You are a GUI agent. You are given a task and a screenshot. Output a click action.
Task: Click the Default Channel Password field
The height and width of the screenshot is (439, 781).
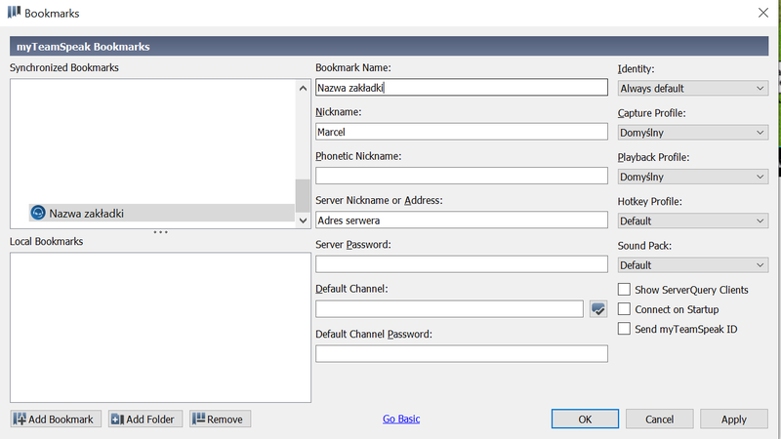461,354
